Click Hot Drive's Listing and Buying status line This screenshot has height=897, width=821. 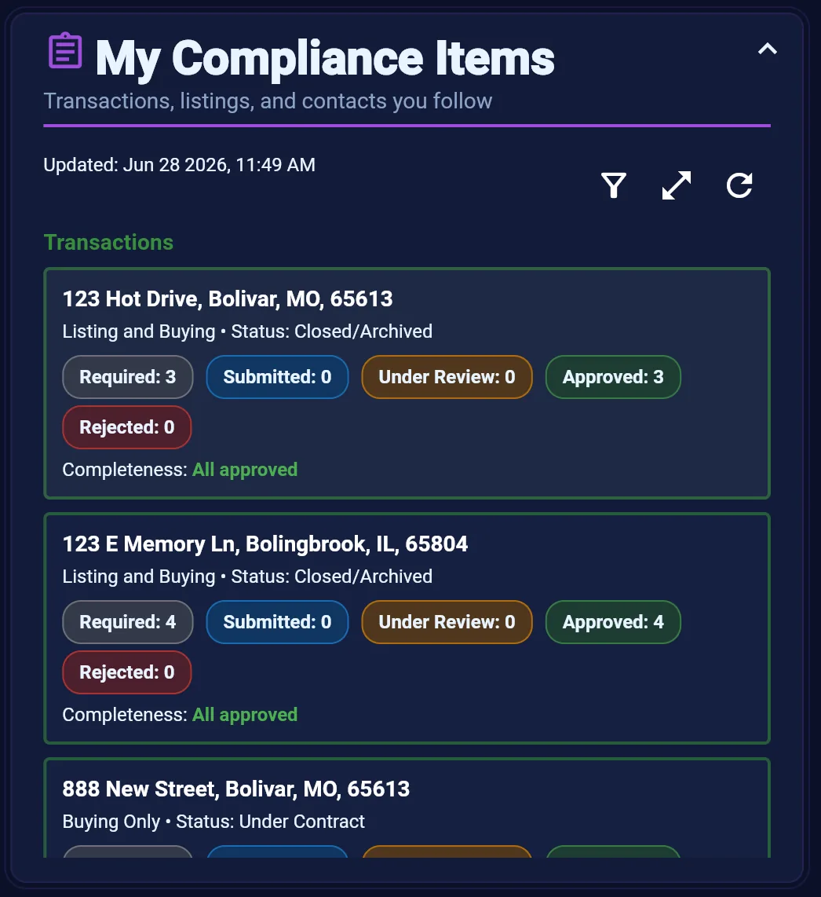(247, 331)
